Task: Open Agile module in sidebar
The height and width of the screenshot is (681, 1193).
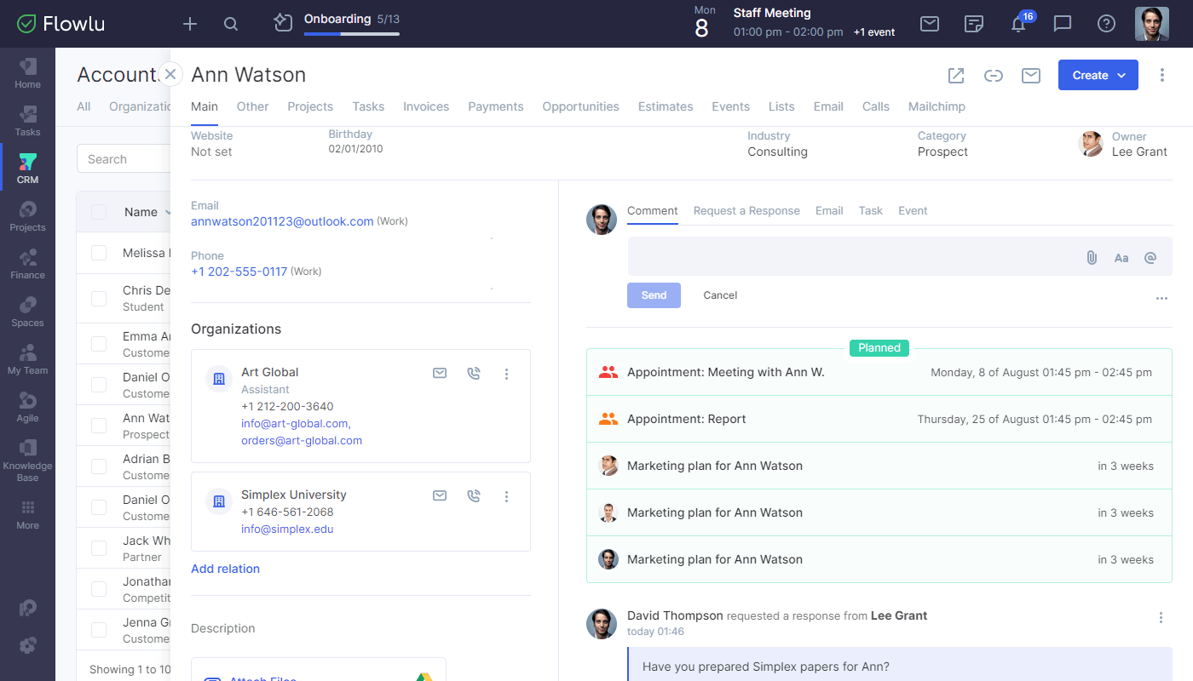Action: tap(27, 407)
